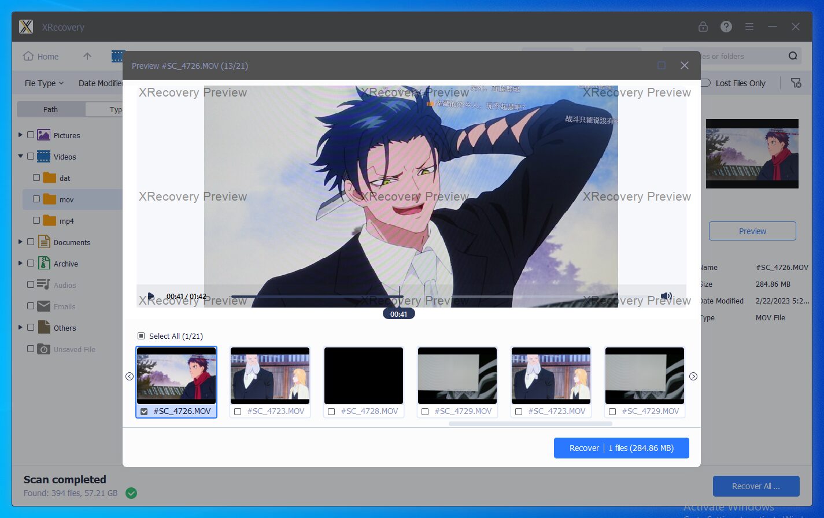Tick the Pictures checkbox in tree
Screen dimensions: 824x518
31,135
